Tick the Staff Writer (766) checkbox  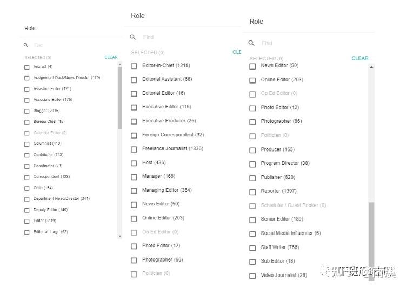(252, 248)
